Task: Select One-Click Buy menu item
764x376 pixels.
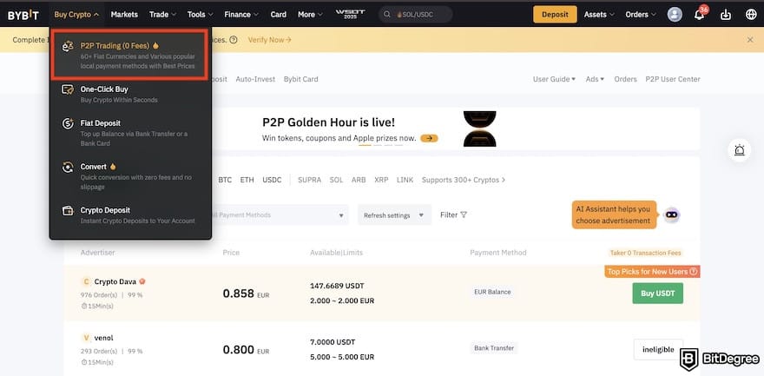Action: click(130, 94)
